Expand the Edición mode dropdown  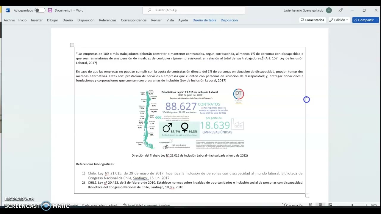click(x=339, y=20)
